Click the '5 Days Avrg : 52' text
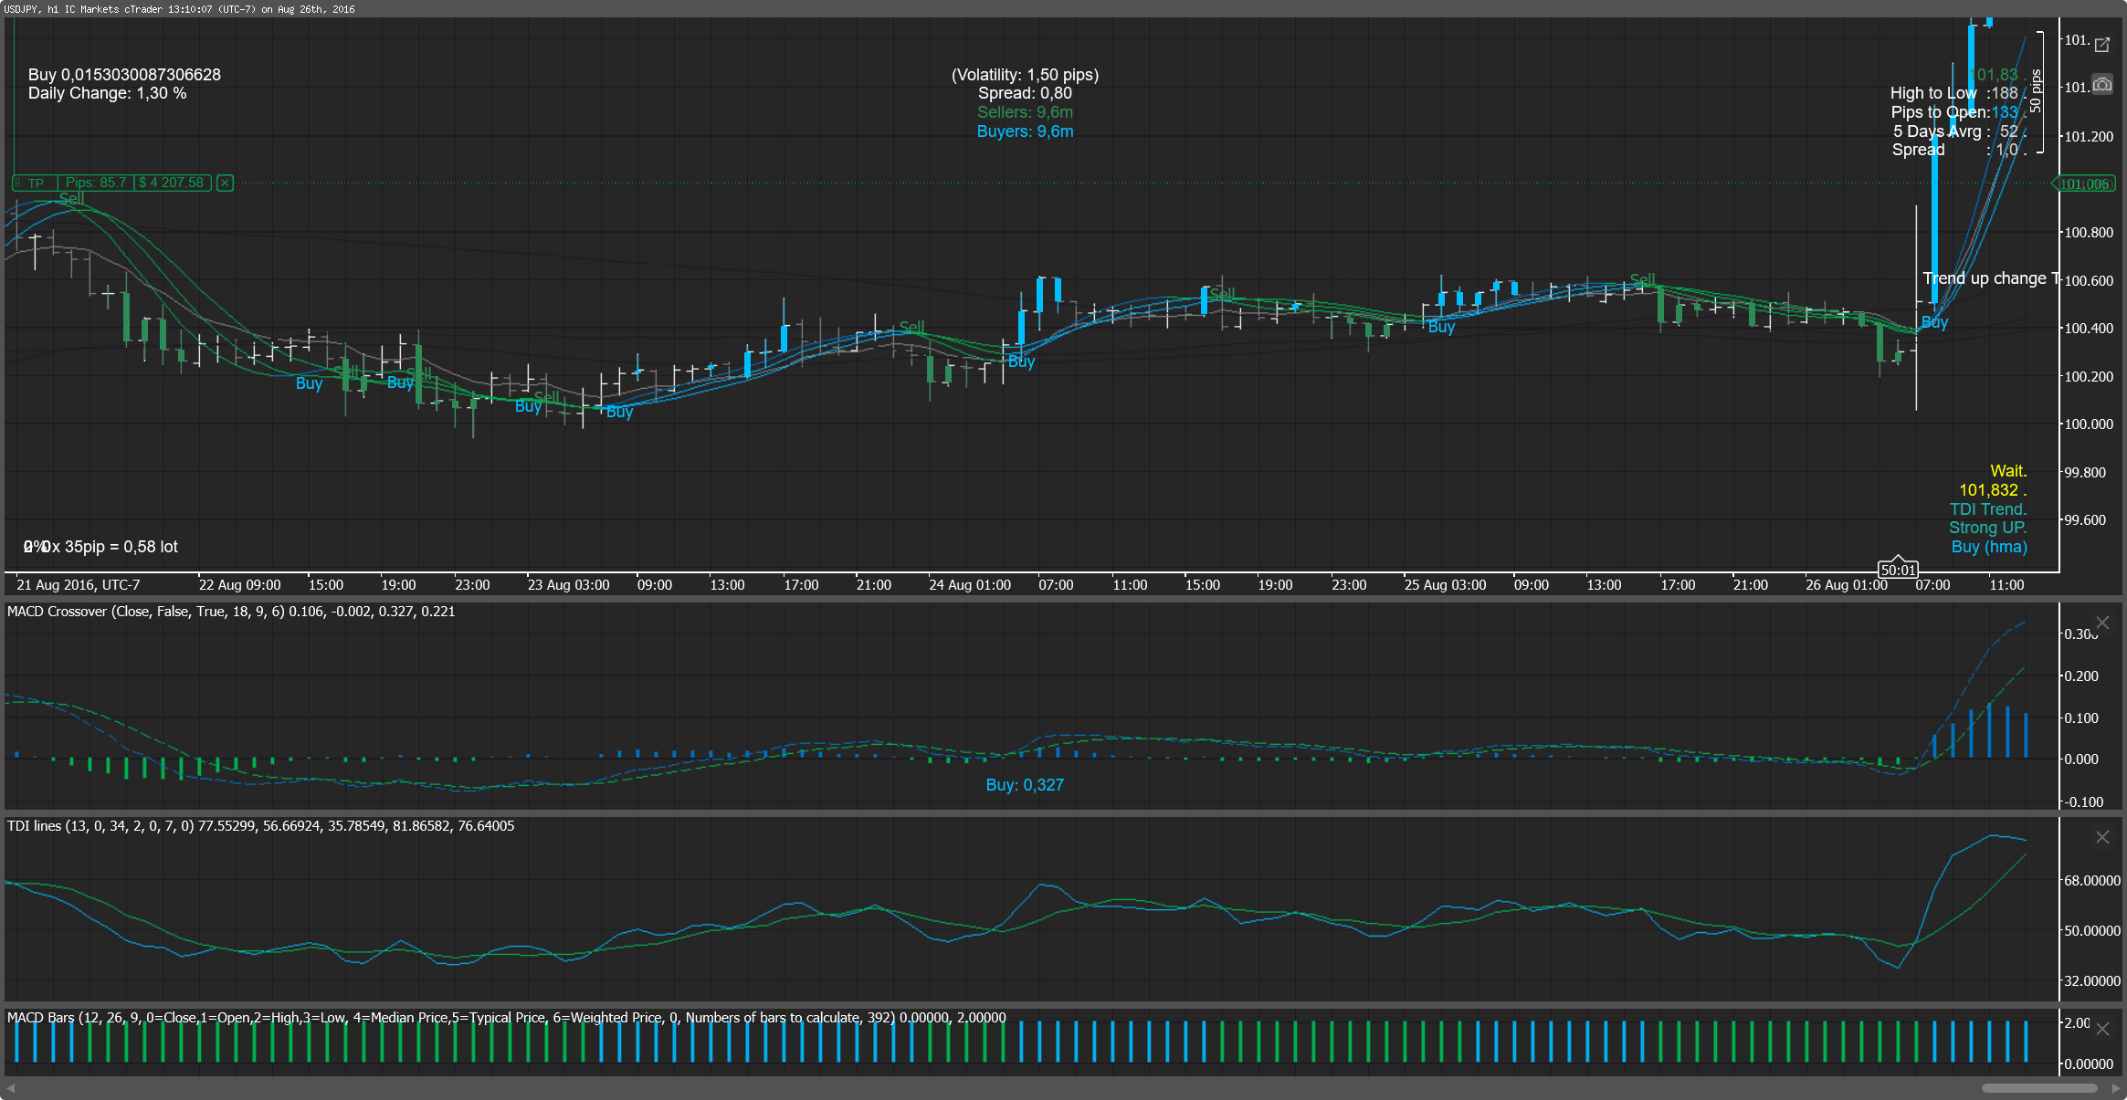 [1955, 131]
